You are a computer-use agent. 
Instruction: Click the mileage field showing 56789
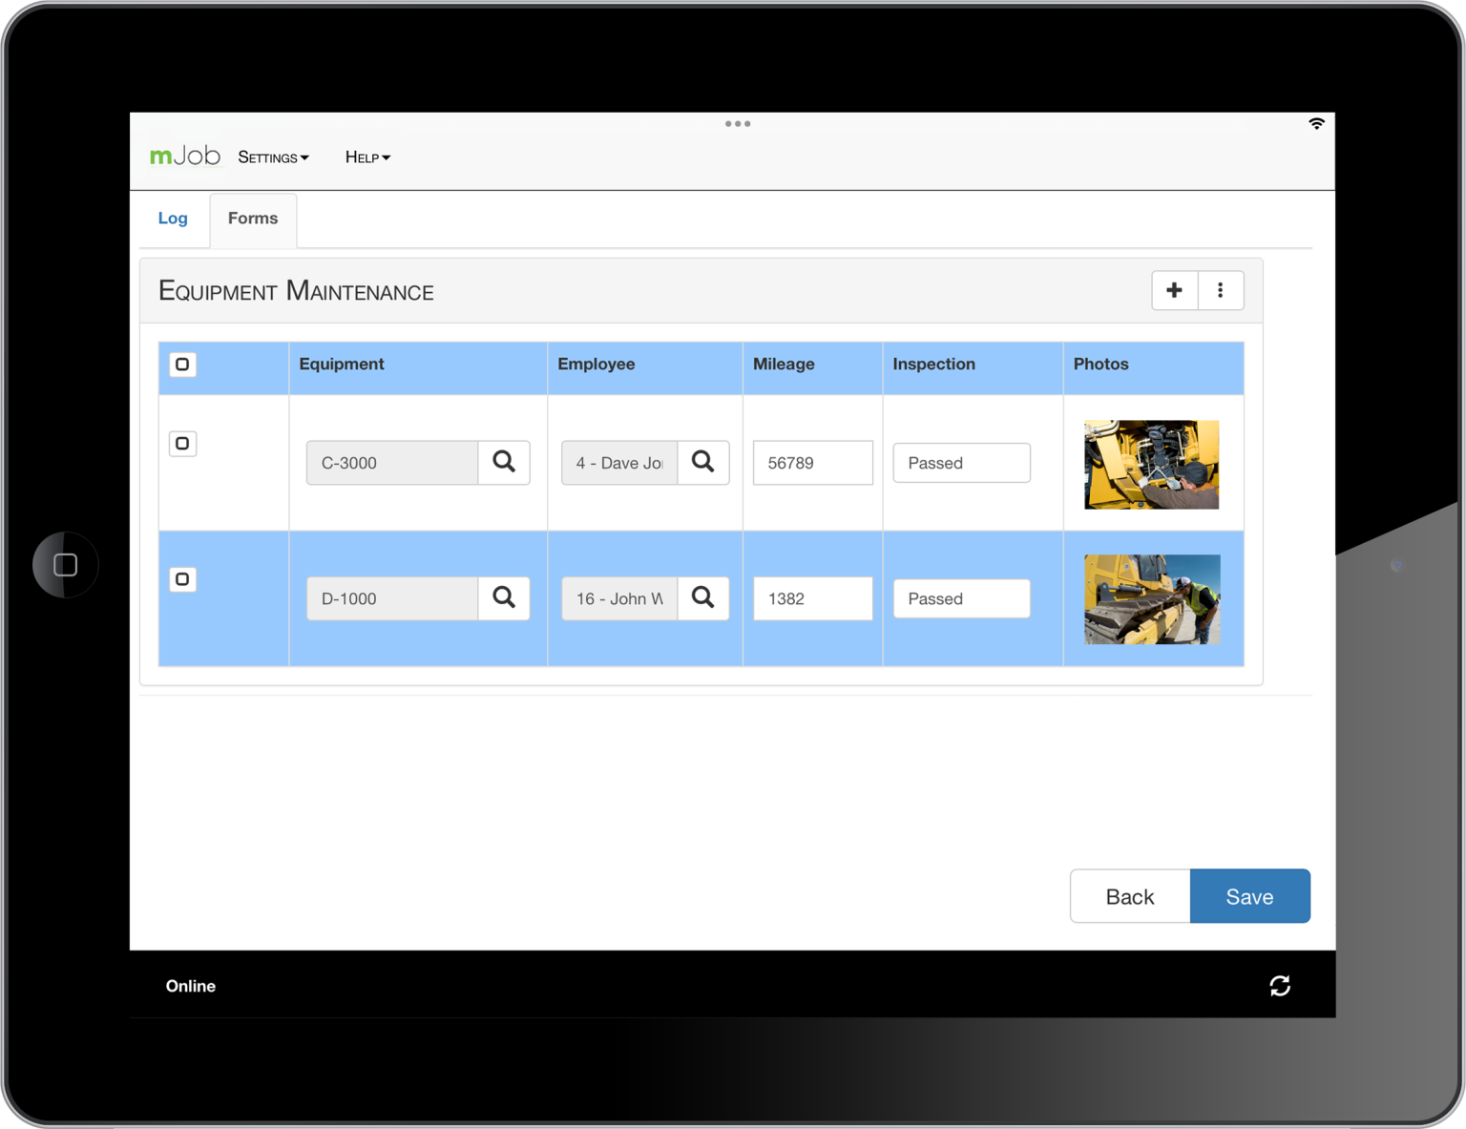pyautogui.click(x=812, y=463)
